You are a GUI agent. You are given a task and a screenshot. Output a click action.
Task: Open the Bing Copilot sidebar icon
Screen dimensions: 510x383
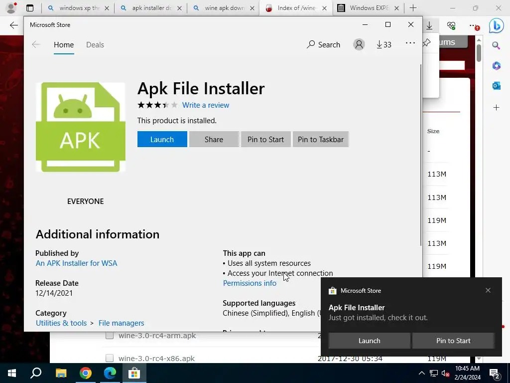click(x=497, y=26)
